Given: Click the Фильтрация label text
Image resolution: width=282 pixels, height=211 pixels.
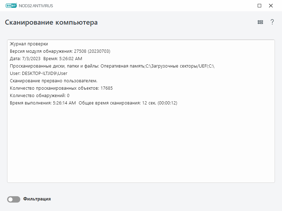Looking at the screenshot, I should (37, 199).
